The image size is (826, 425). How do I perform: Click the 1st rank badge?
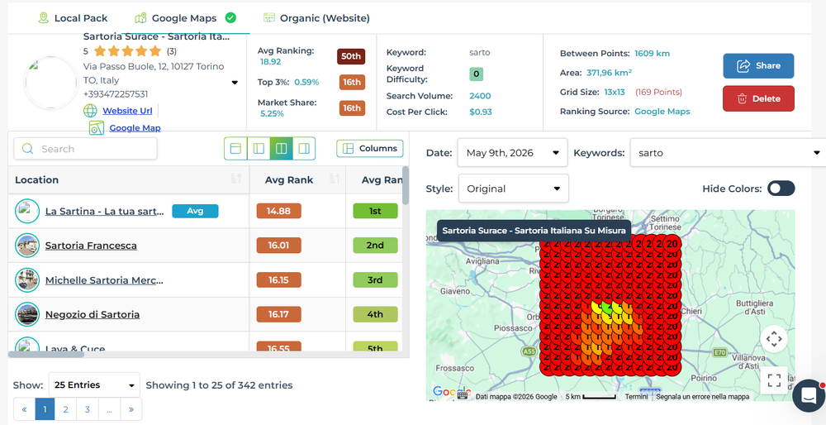[x=375, y=211]
